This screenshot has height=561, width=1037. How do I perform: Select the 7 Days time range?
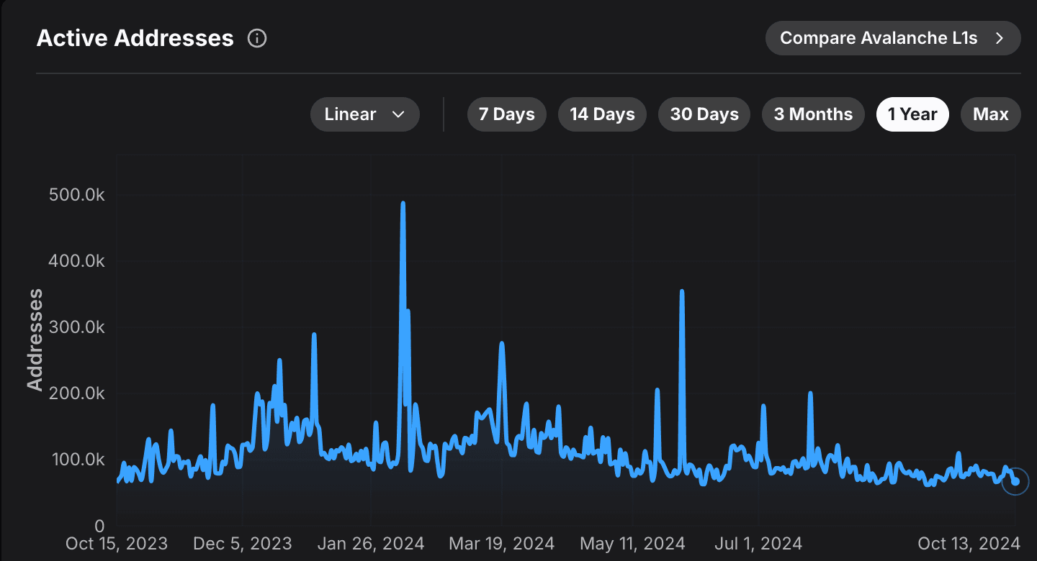coord(506,114)
